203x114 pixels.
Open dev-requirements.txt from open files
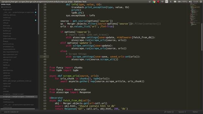10,52
